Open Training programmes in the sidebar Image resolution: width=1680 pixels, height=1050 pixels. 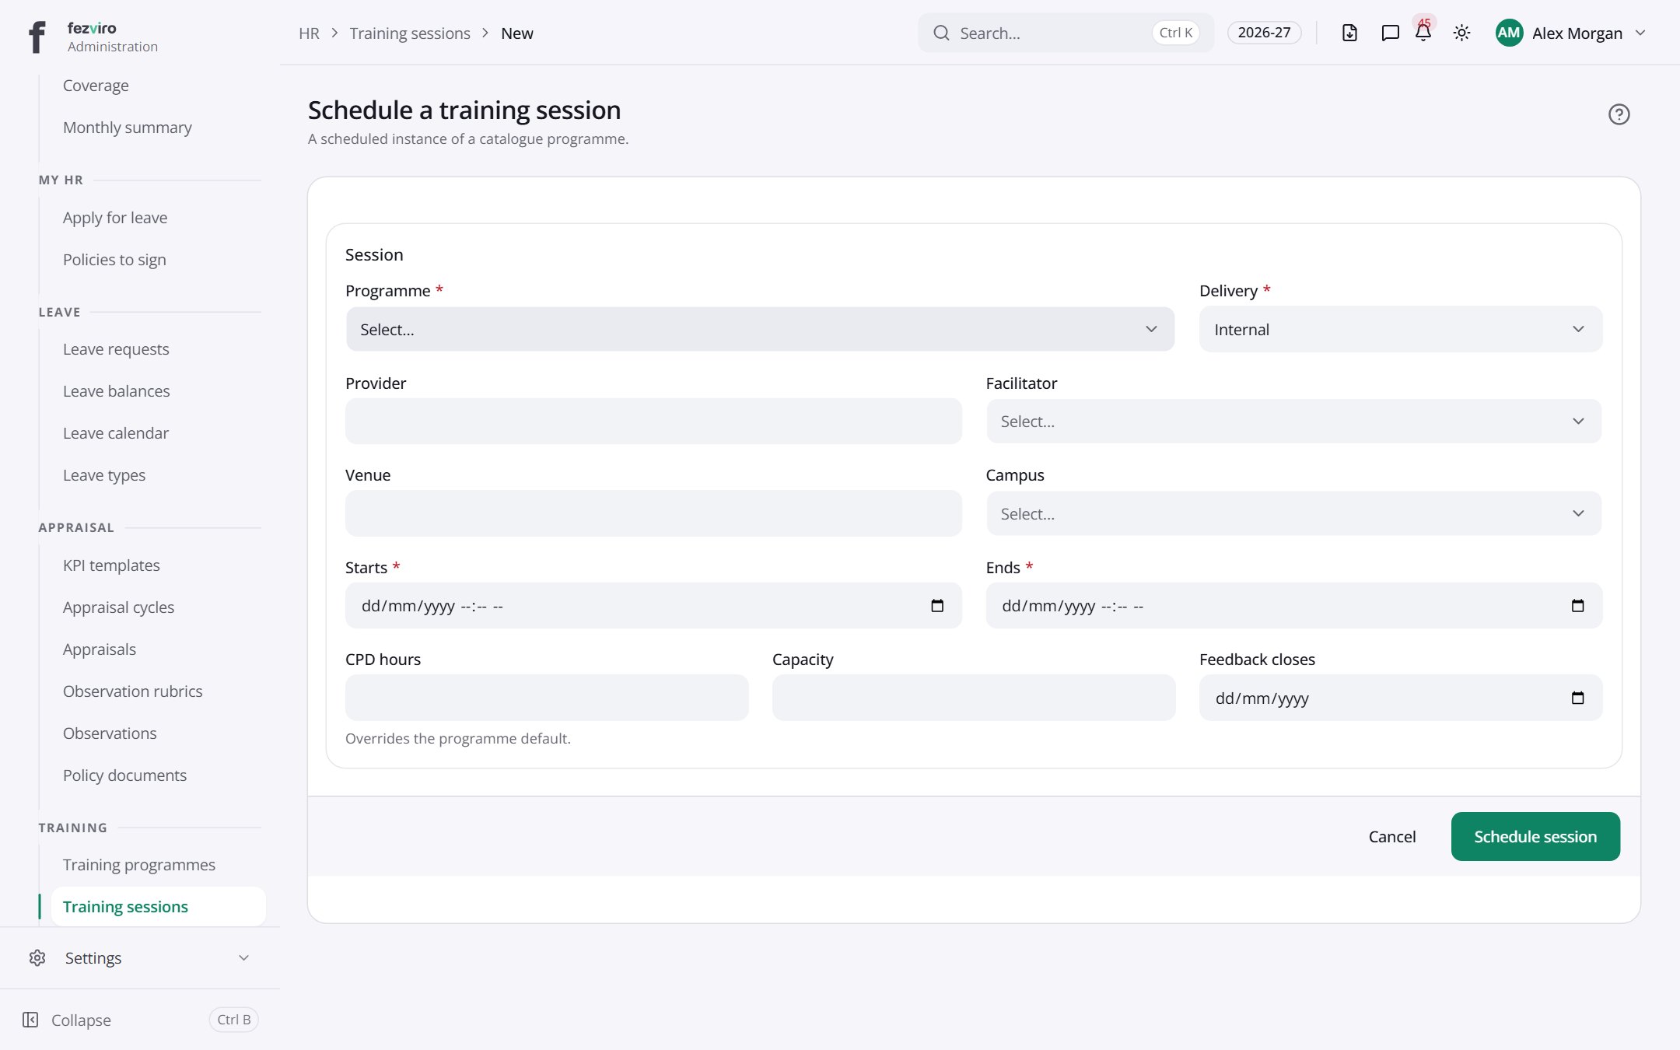point(139,864)
